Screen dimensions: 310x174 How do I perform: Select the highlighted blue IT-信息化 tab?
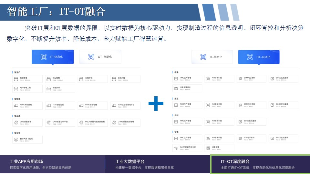(x=53, y=57)
